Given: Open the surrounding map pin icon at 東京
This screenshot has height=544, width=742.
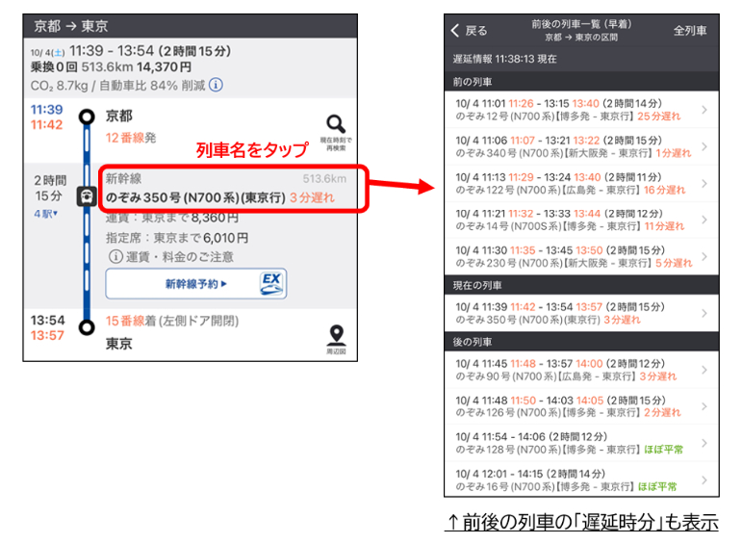Looking at the screenshot, I should click(336, 335).
